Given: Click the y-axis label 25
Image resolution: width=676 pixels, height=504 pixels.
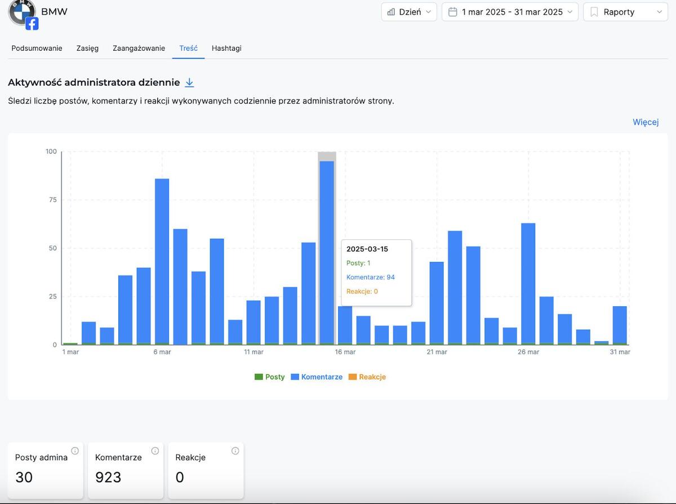Looking at the screenshot, I should (x=53, y=297).
